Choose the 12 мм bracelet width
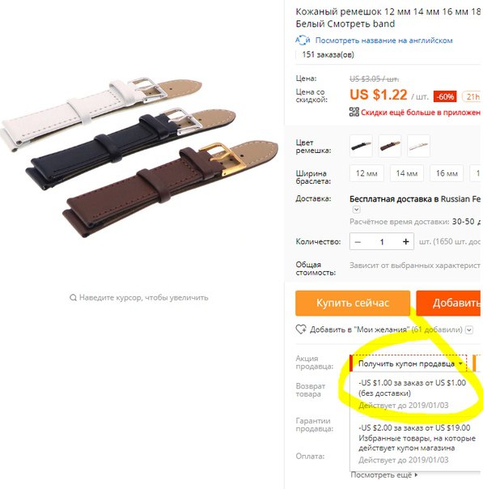The width and height of the screenshot is (483, 489). pyautogui.click(x=366, y=173)
